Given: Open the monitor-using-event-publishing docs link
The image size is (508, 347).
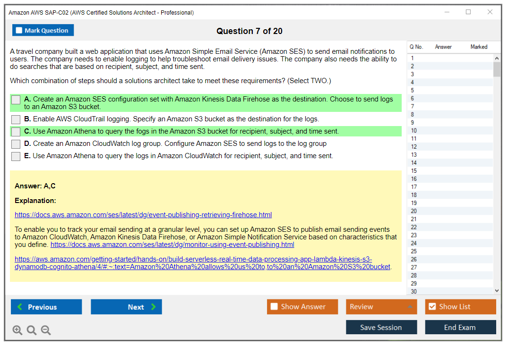Looking at the screenshot, I should click(172, 245).
